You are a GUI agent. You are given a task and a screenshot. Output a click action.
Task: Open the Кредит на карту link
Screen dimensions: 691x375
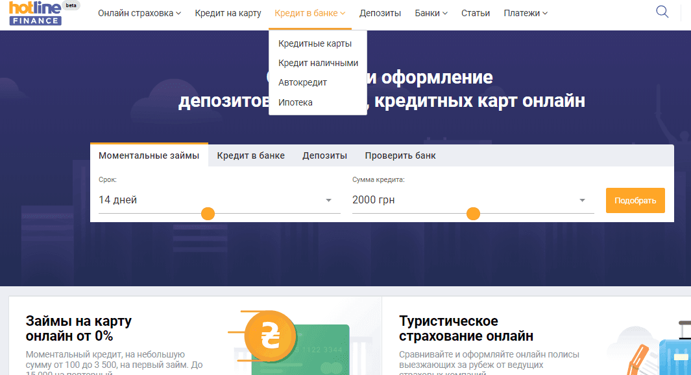coord(228,13)
